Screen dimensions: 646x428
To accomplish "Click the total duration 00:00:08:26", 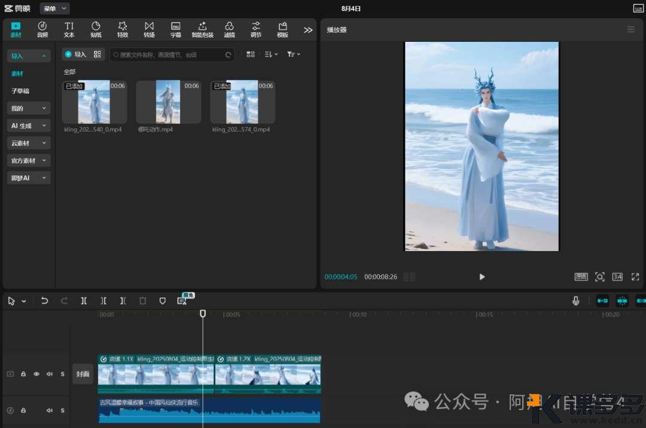I will click(x=380, y=277).
